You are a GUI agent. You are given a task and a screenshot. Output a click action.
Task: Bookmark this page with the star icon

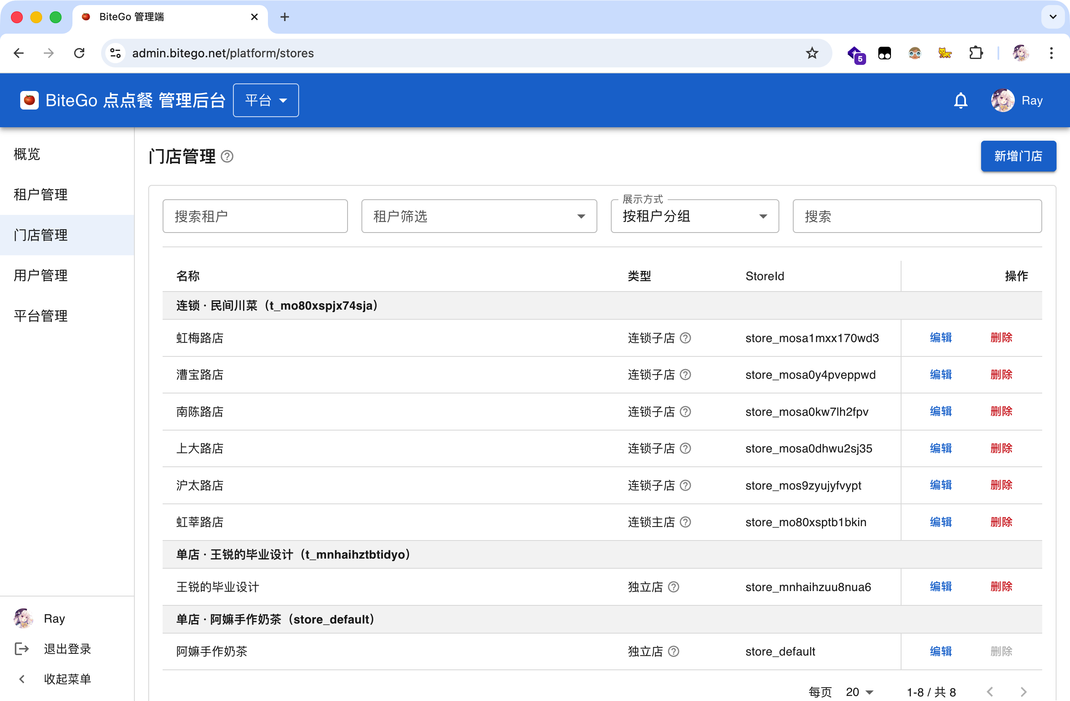pos(811,53)
